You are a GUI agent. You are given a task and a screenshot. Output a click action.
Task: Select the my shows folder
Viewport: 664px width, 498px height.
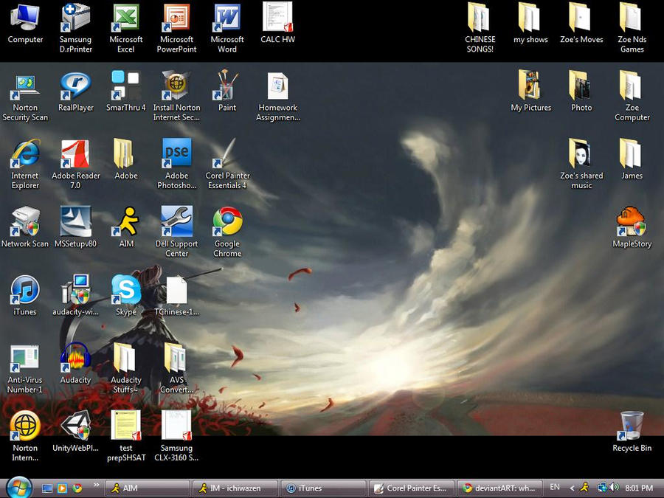[530, 24]
